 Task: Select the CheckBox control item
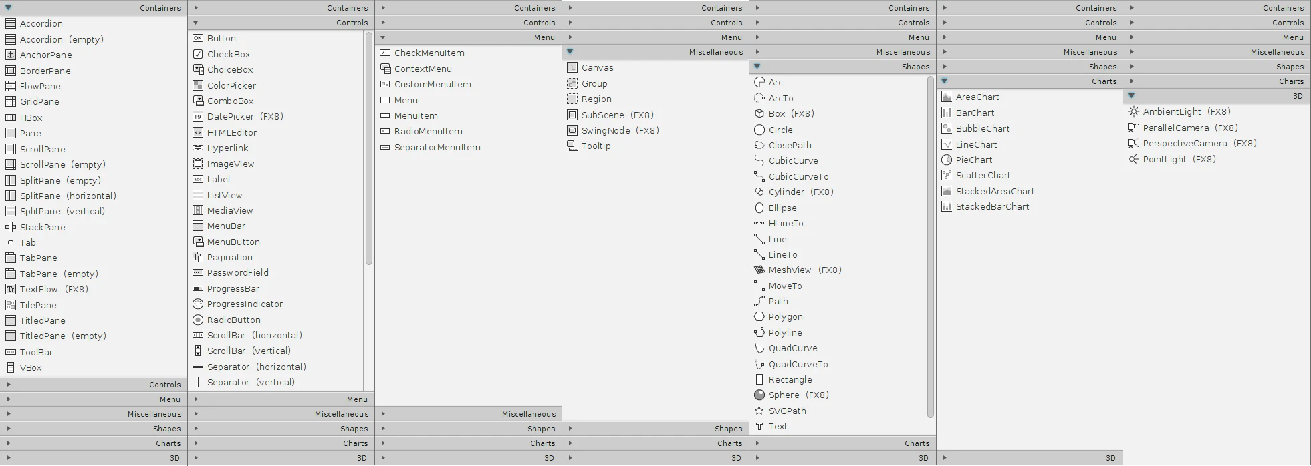pyautogui.click(x=228, y=54)
